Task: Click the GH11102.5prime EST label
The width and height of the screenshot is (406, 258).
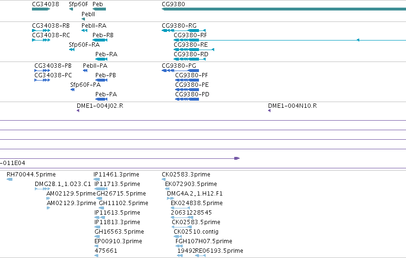Action: (124, 203)
